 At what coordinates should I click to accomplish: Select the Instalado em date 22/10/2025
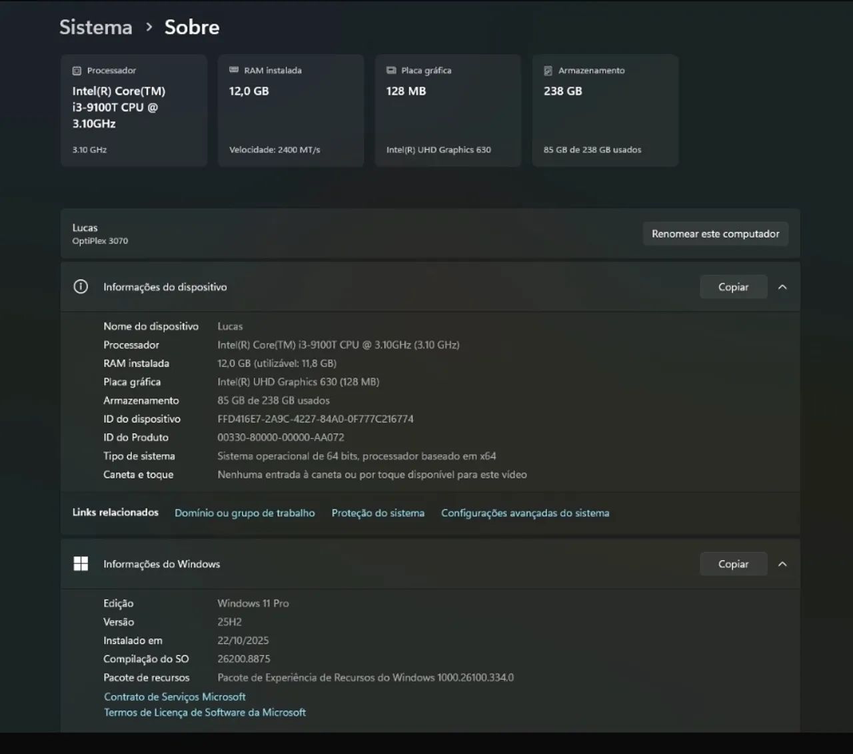(243, 641)
